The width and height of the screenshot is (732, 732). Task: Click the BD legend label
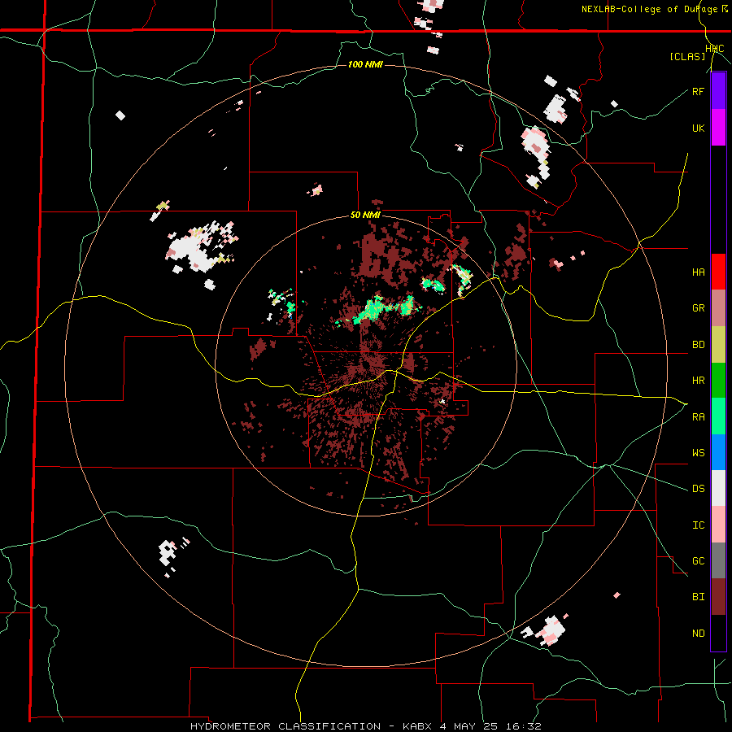(x=698, y=345)
